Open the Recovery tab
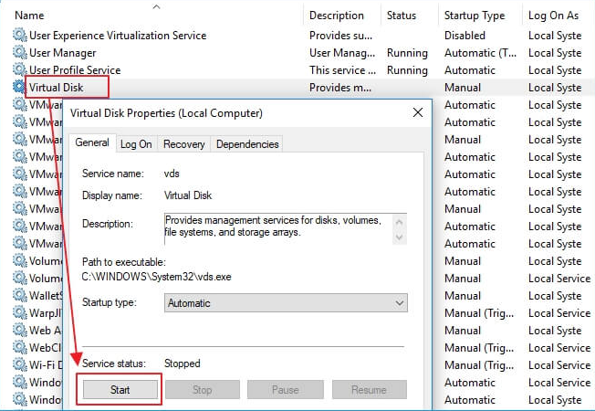The image size is (595, 411). tap(184, 144)
